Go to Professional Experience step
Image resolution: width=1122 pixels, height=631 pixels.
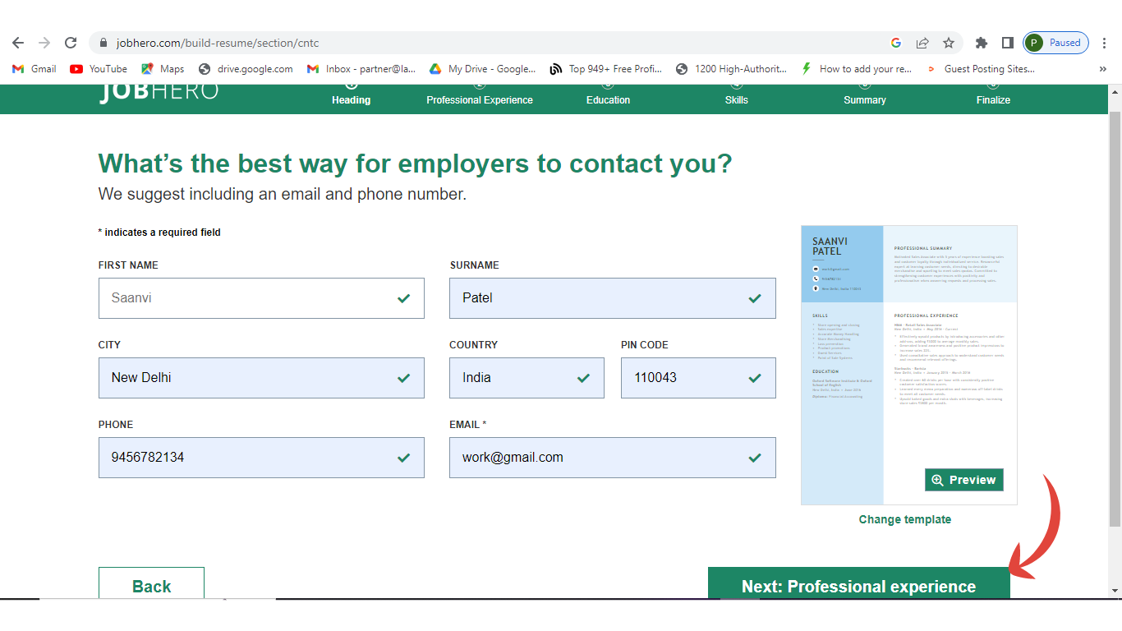(x=480, y=99)
